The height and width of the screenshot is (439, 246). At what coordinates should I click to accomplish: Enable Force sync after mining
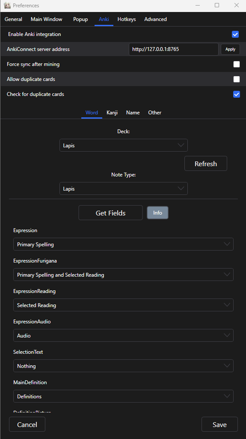click(x=237, y=64)
